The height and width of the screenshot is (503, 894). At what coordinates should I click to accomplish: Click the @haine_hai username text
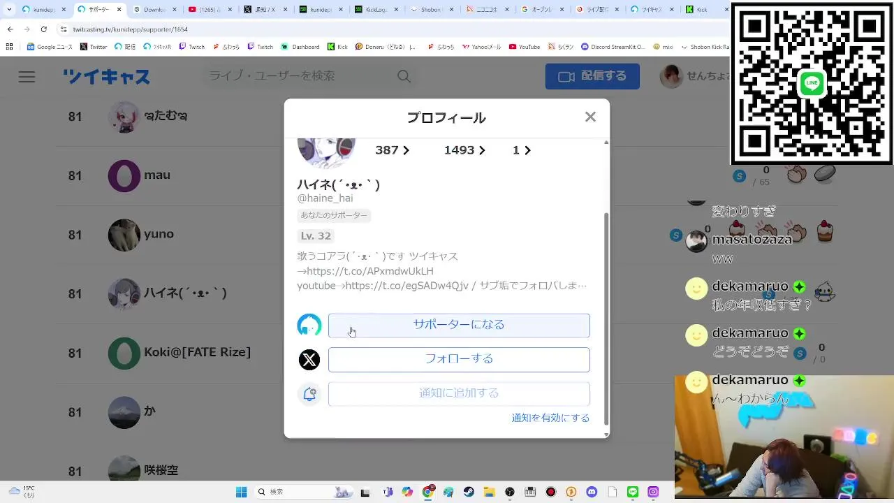pyautogui.click(x=325, y=198)
